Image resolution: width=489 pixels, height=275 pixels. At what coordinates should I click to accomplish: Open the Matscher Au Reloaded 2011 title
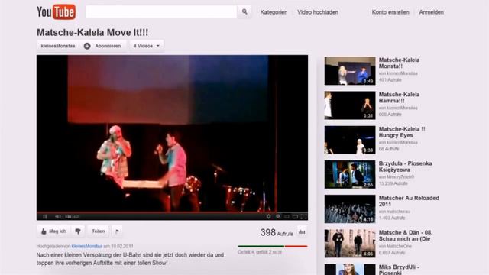pyautogui.click(x=409, y=201)
